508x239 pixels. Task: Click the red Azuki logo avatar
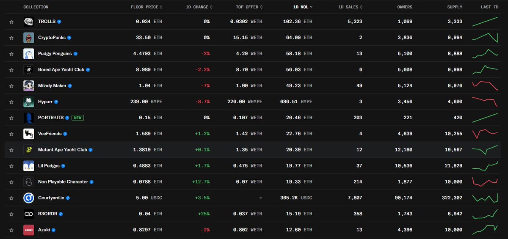tap(29, 230)
